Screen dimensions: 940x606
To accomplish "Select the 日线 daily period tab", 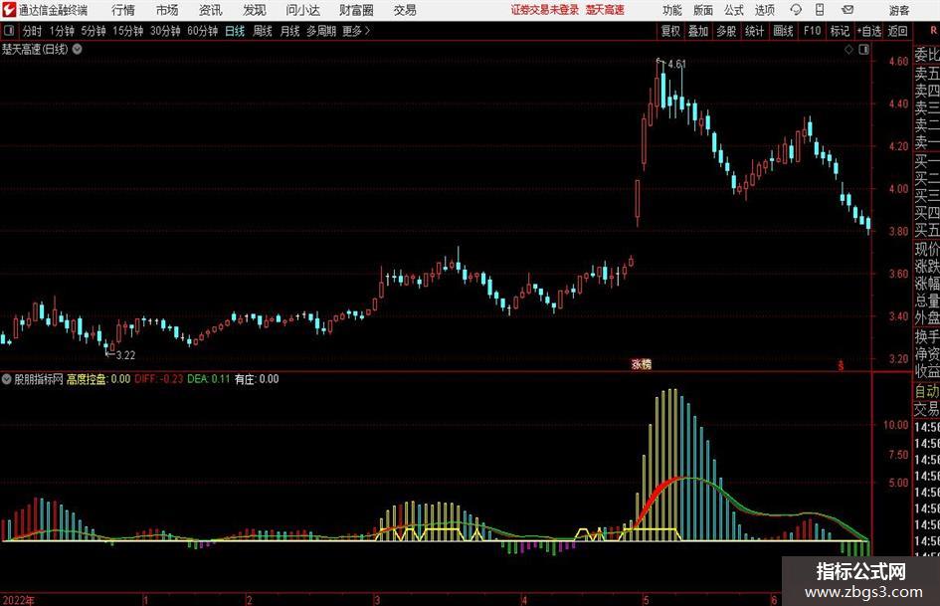I will (235, 31).
